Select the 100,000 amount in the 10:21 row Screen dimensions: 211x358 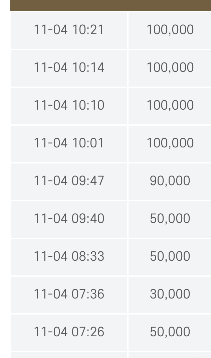pyautogui.click(x=170, y=30)
